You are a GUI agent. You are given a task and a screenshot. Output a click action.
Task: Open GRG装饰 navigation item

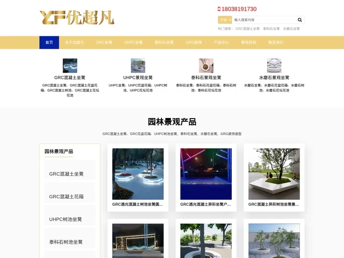[x=193, y=43]
